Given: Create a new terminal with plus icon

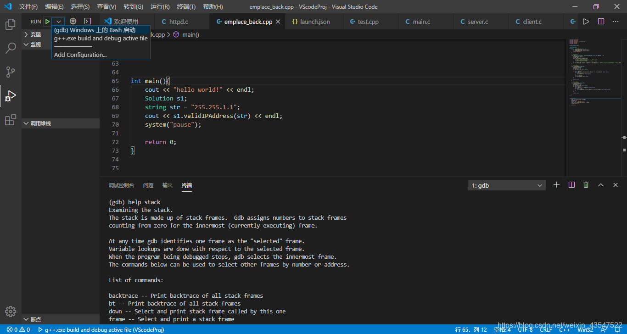Looking at the screenshot, I should pyautogui.click(x=556, y=185).
